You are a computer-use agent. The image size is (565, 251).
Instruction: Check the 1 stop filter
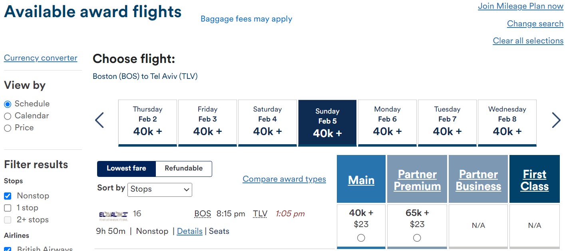coord(8,208)
